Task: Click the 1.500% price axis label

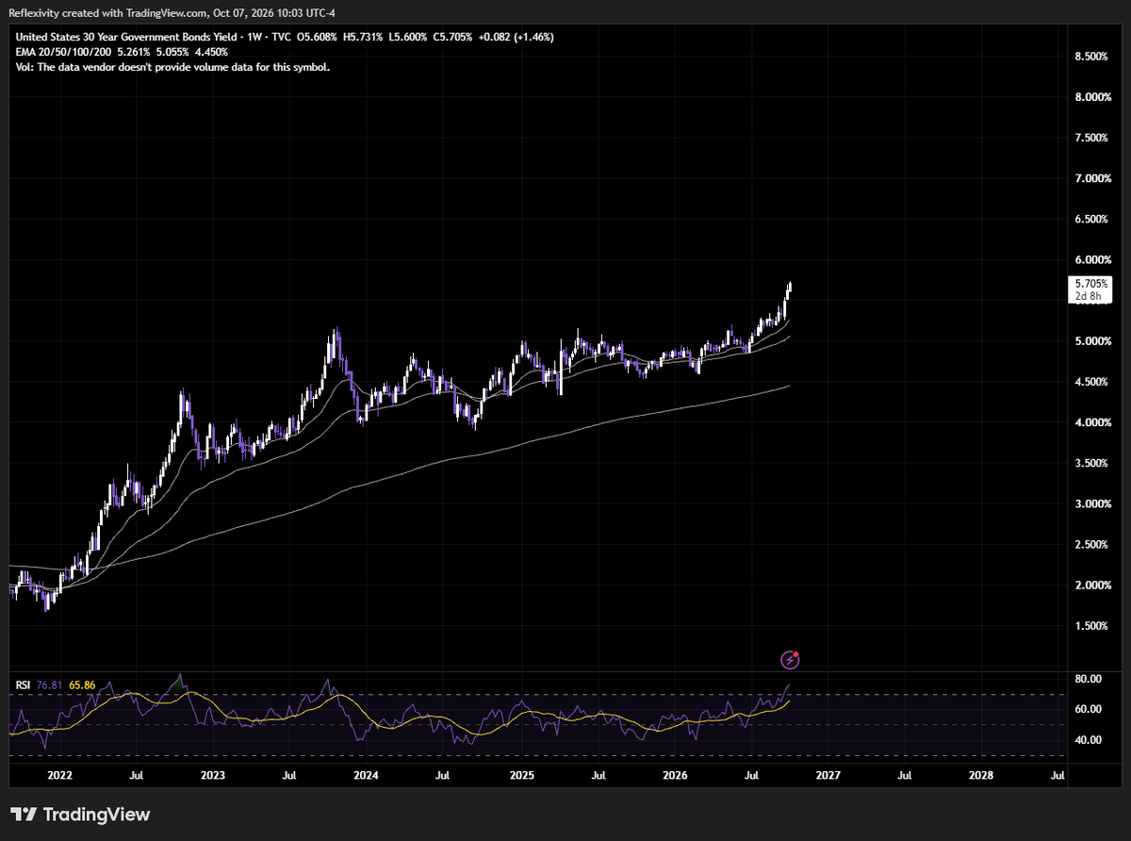Action: point(1091,626)
